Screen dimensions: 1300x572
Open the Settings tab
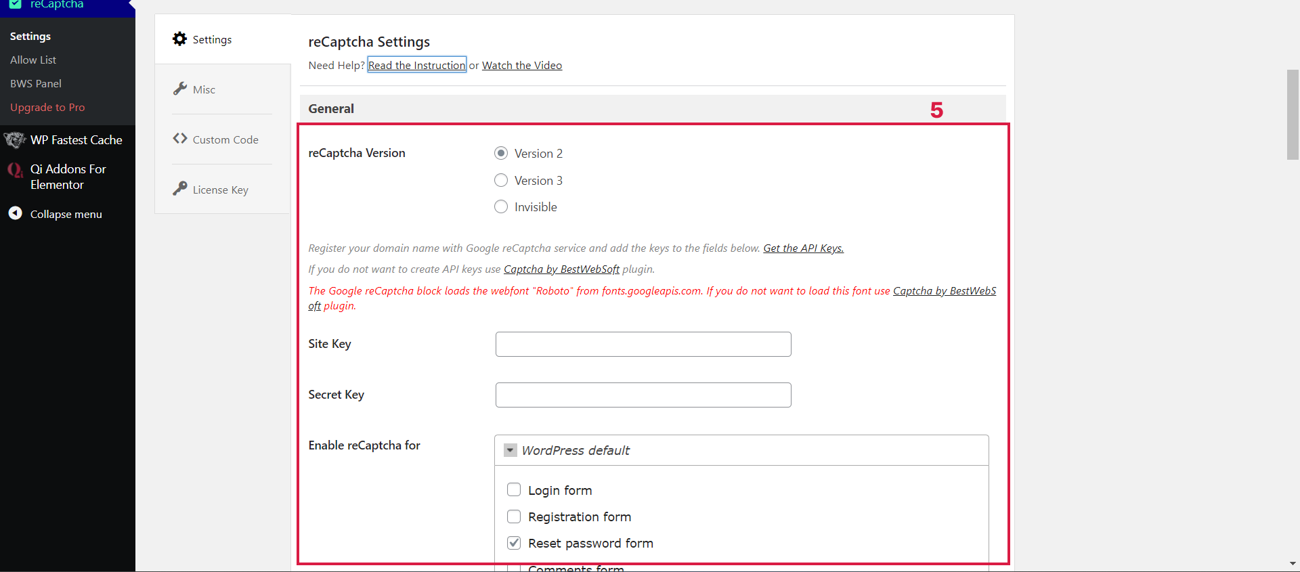(x=223, y=39)
